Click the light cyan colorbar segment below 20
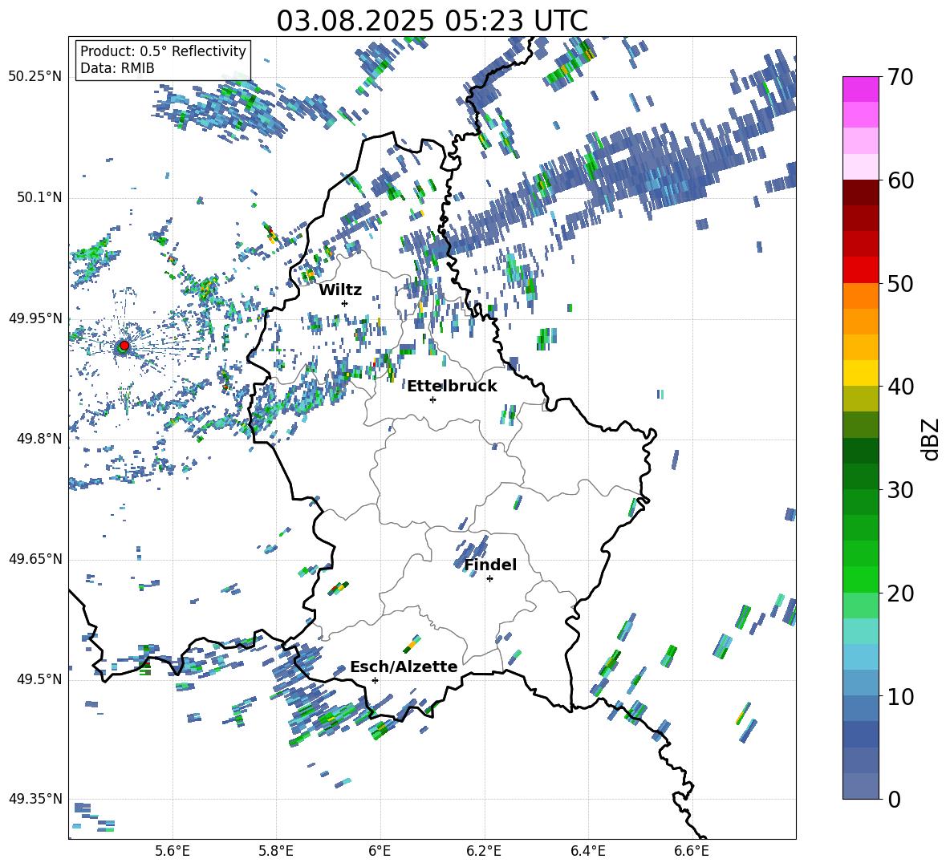This screenshot has width=950, height=867. point(860,631)
